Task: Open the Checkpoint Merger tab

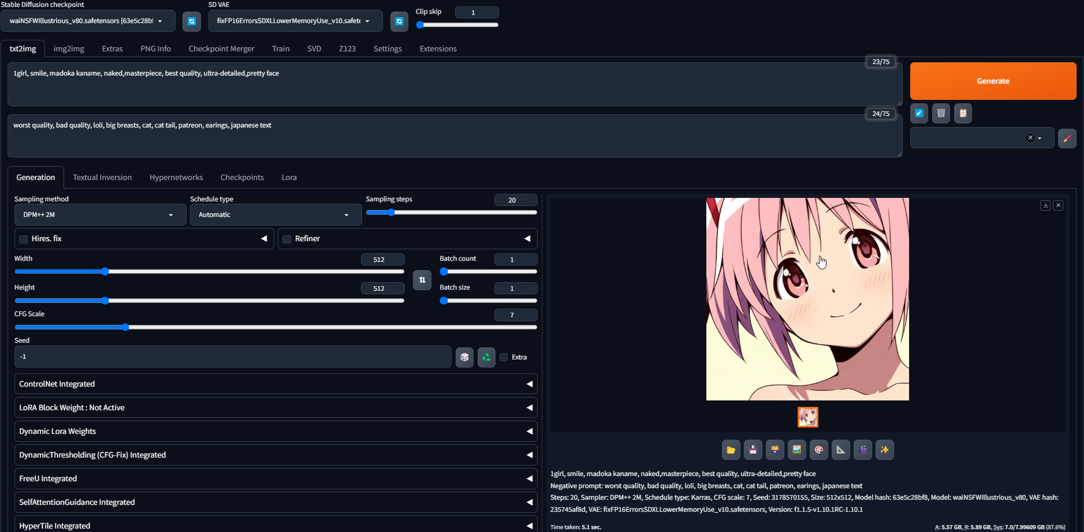Action: point(221,48)
